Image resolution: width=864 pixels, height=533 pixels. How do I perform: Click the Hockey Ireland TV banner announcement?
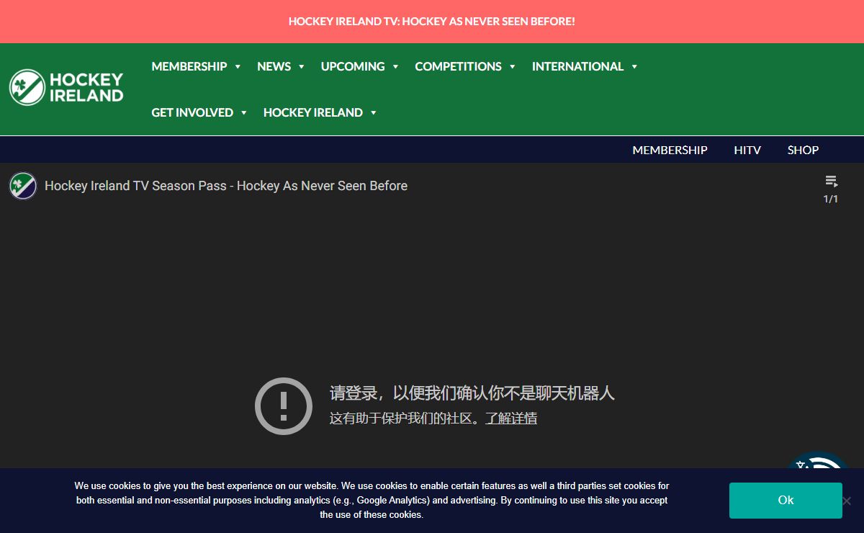click(431, 22)
